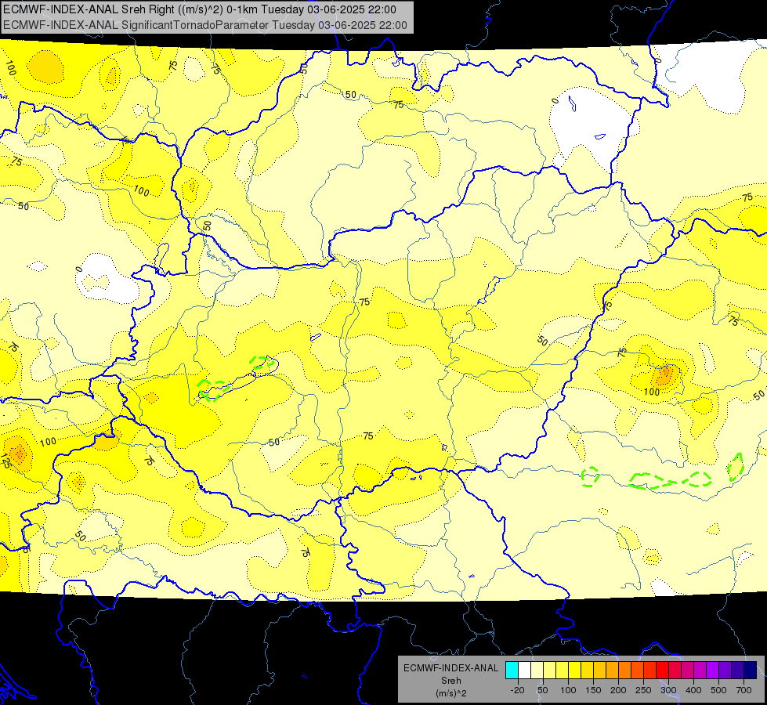Image resolution: width=767 pixels, height=705 pixels.
Task: Click the 700 legend scale value
Action: pos(743,690)
